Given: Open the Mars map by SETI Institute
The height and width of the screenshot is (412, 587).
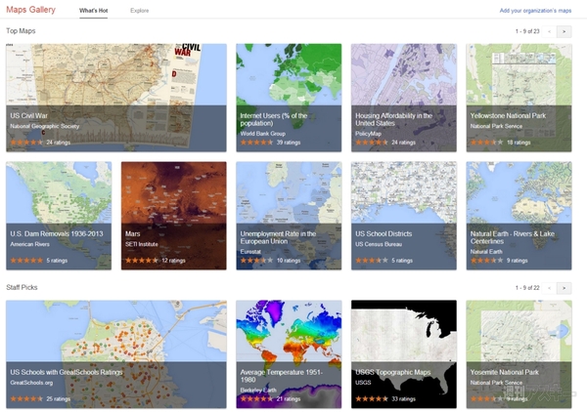Looking at the screenshot, I should [x=174, y=216].
